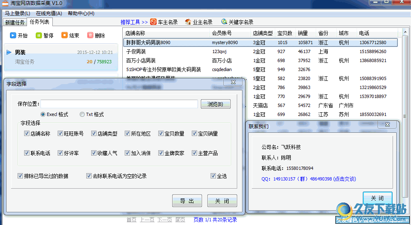
Task: Open the 车主名录 recommended tool
Action: [164, 22]
